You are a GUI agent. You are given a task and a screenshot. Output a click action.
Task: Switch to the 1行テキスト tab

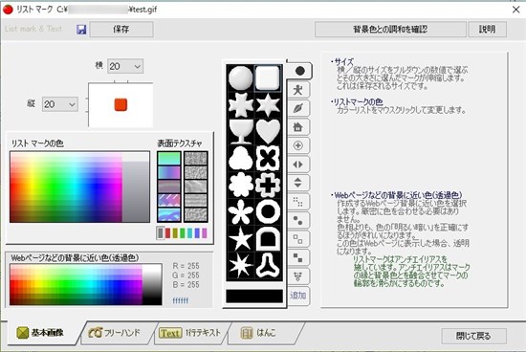(x=190, y=333)
